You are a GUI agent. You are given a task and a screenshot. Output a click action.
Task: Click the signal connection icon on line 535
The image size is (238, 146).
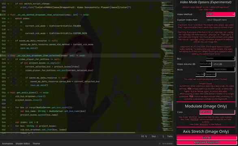click(x=0, y=15)
